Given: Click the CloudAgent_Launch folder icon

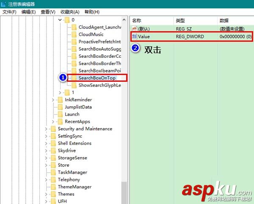Looking at the screenshot, I should (74, 27).
